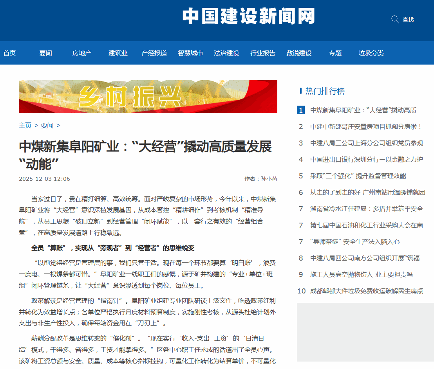Navigate to 产经报道 section
The image size is (434, 369).
click(154, 53)
